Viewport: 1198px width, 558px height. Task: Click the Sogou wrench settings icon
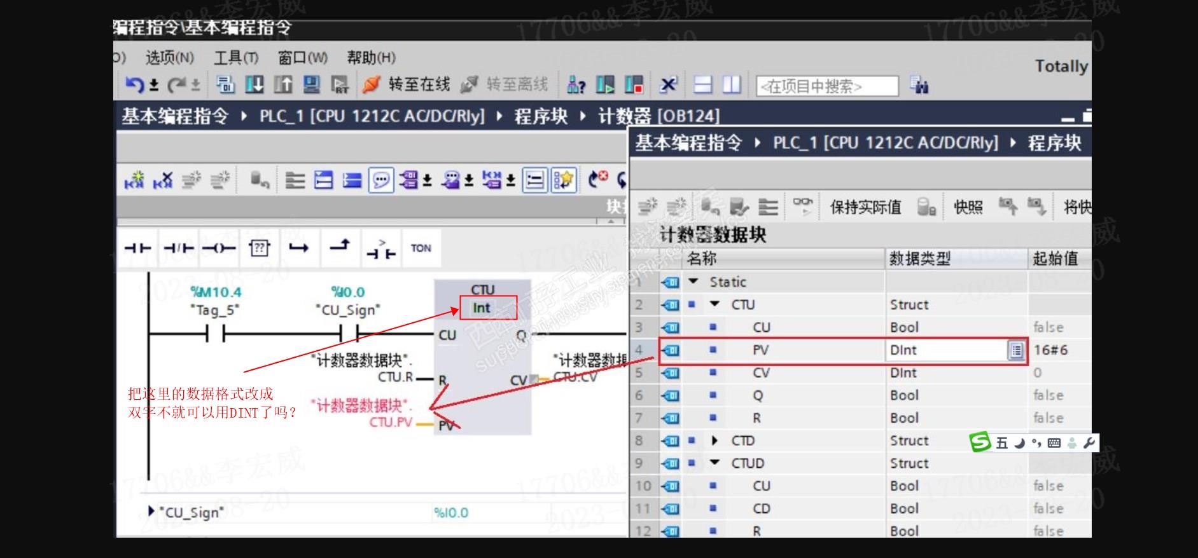click(x=1089, y=443)
